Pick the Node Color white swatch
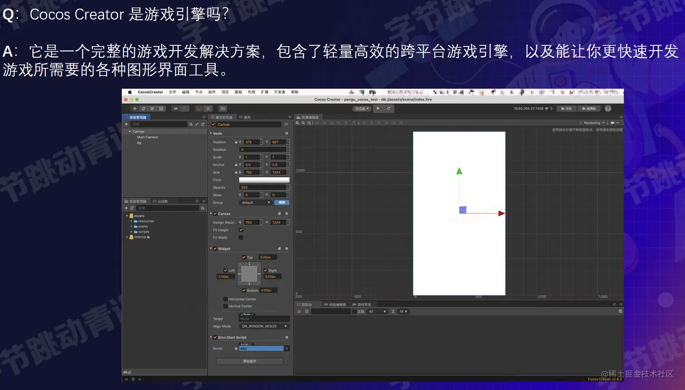 [264, 180]
